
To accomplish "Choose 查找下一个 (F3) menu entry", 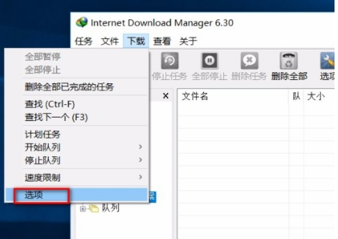I will 77,117.
